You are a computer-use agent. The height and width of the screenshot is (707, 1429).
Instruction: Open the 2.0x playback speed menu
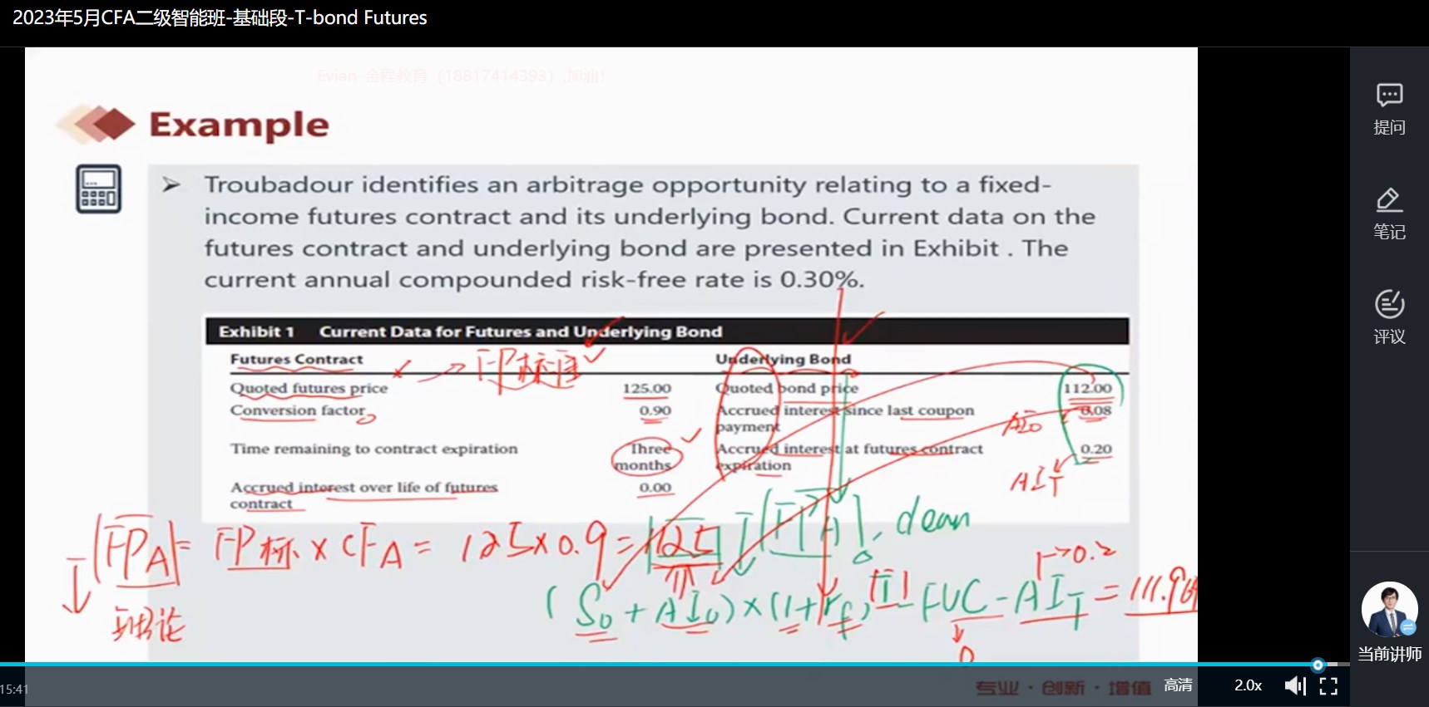pyautogui.click(x=1248, y=685)
